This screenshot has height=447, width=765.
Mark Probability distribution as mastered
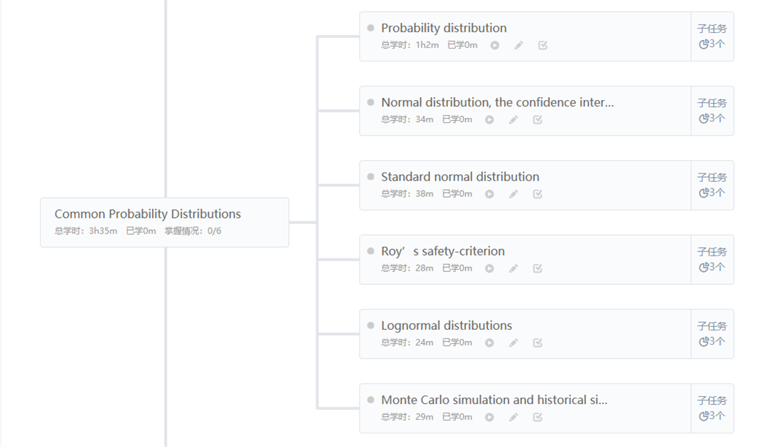point(542,46)
